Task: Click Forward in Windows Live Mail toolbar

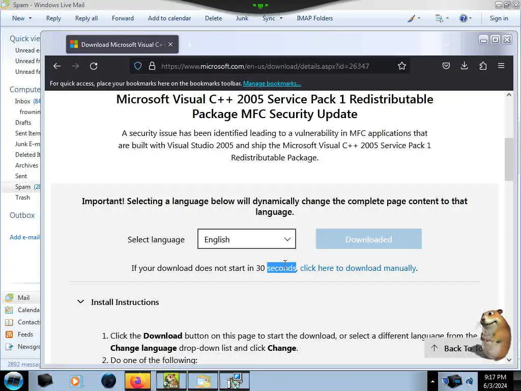Action: 123,18
